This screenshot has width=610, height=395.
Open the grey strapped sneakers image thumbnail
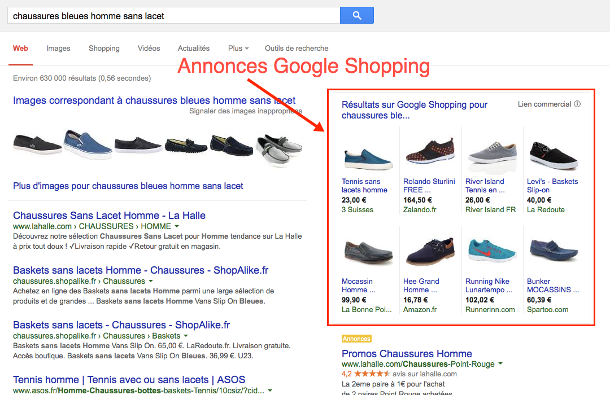pos(278,150)
